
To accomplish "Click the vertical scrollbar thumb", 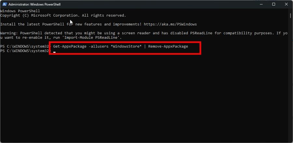I will pos(290,15).
